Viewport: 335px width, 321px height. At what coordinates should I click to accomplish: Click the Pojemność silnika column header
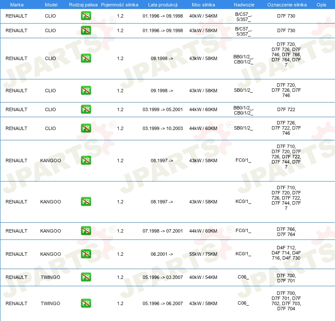point(120,5)
